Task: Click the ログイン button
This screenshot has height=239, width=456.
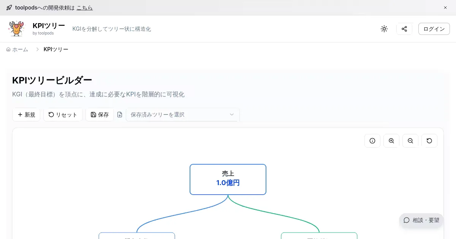Action: point(434,29)
